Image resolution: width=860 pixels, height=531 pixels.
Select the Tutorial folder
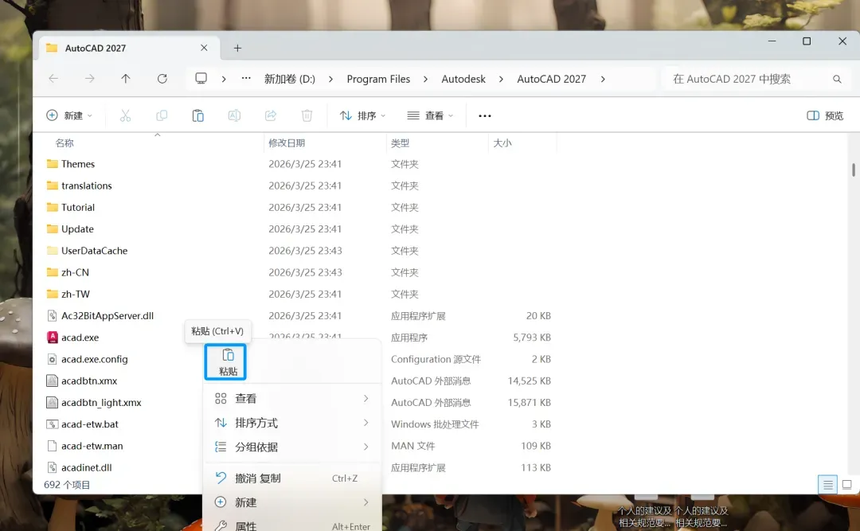[x=78, y=207]
